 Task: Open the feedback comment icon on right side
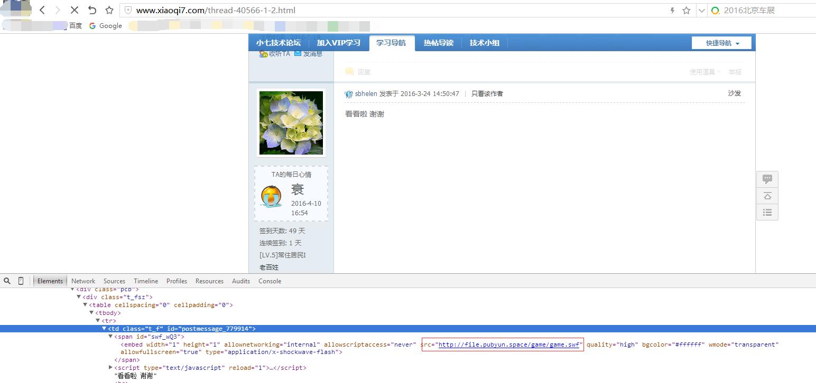[x=767, y=178]
